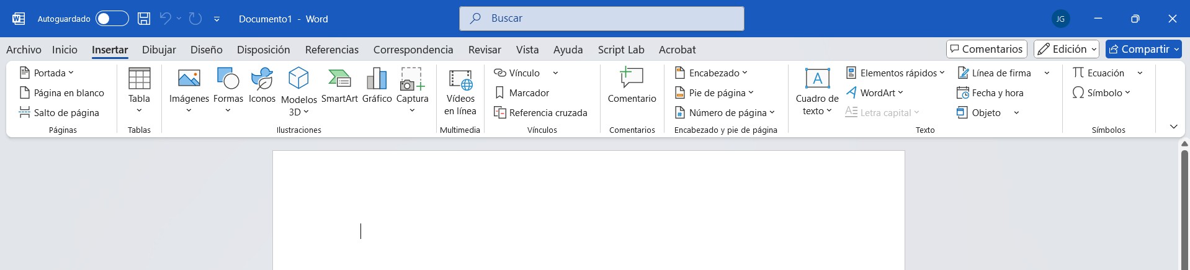Open the Iconos gallery
Image resolution: width=1190 pixels, height=270 pixels.
pos(262,79)
